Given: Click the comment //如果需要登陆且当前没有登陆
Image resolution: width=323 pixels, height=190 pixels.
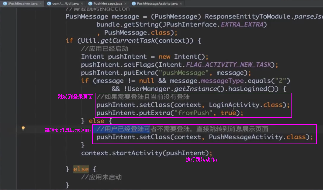Looking at the screenshot, I should click(x=143, y=97).
